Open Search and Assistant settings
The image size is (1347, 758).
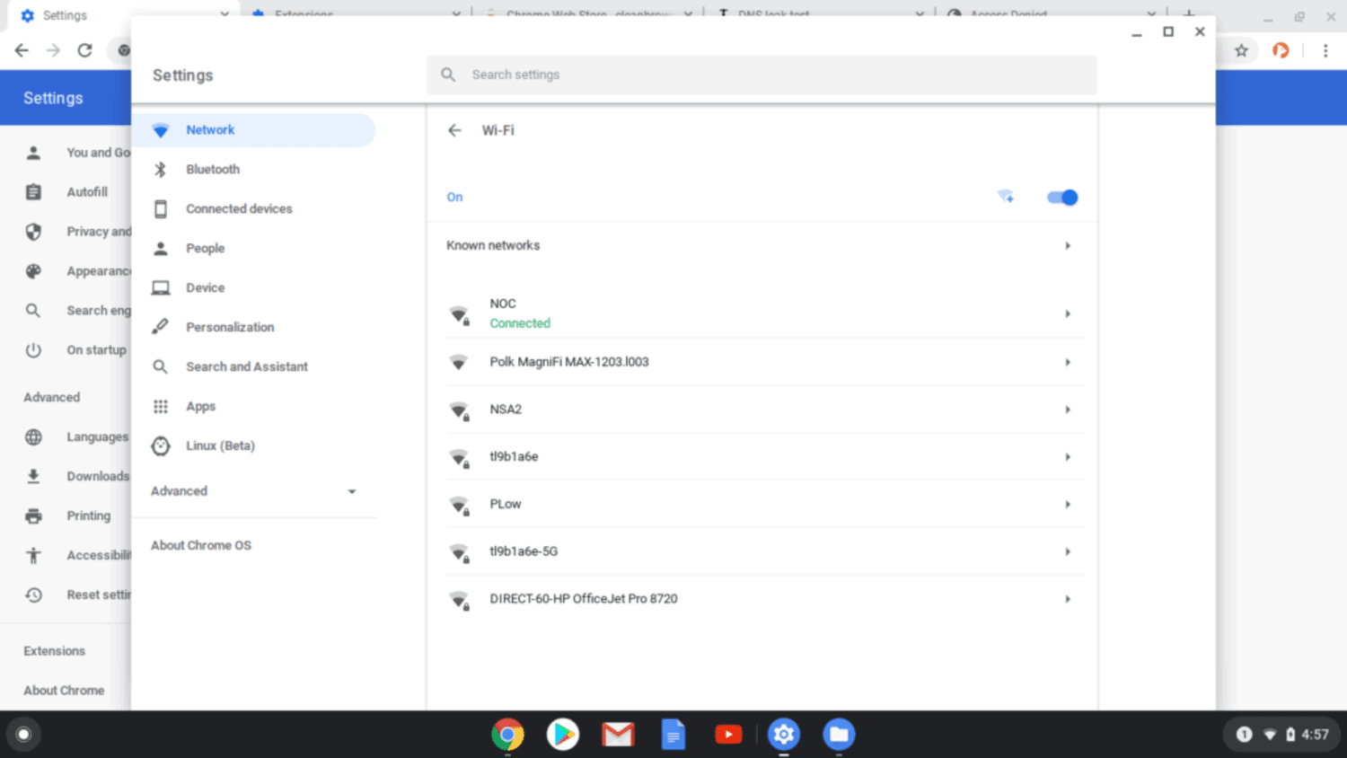tap(254, 367)
